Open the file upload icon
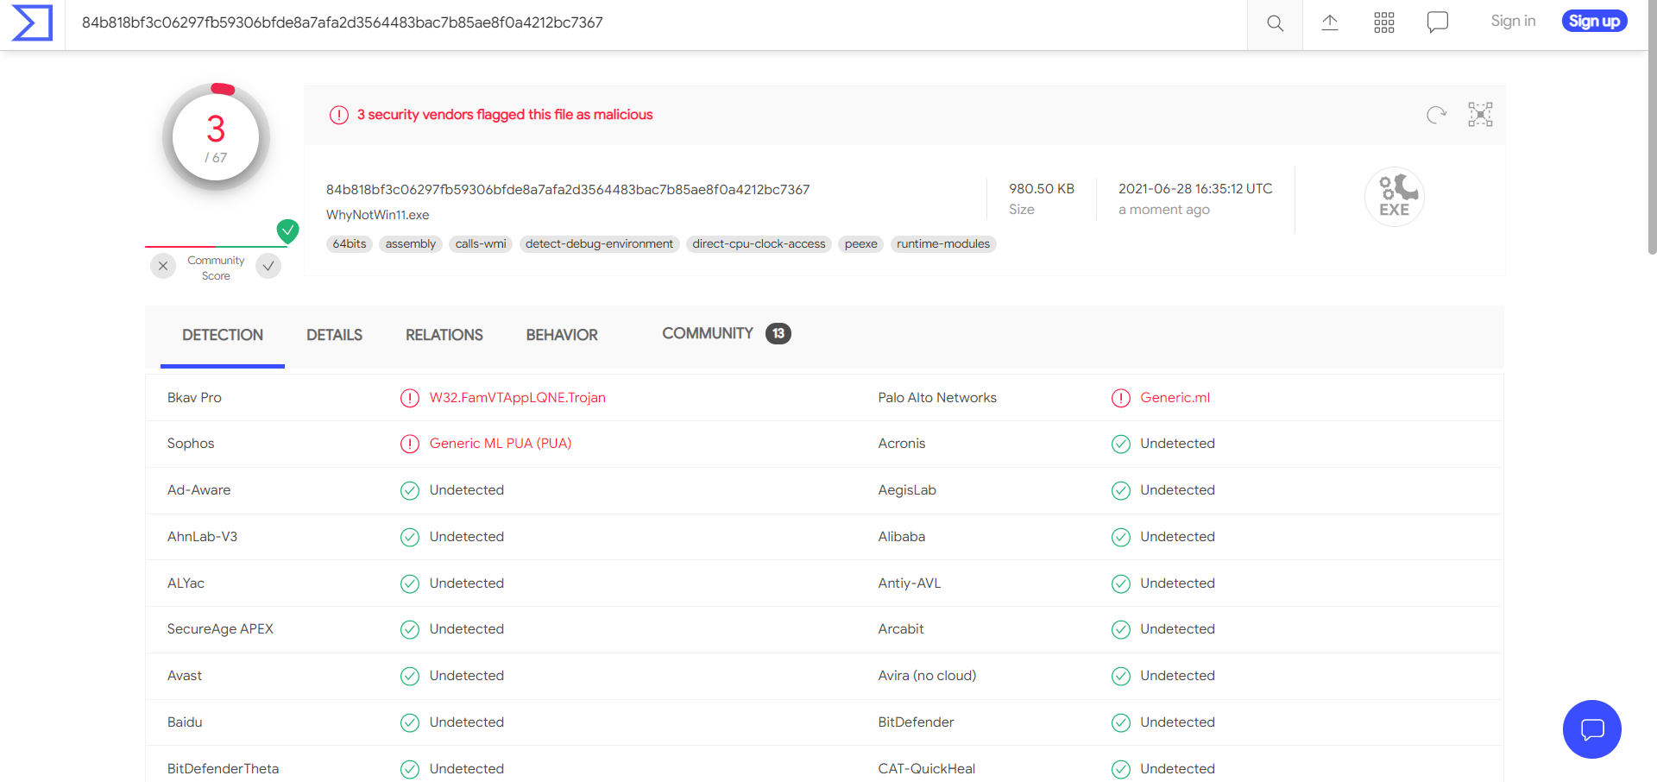Screen dimensions: 1657x782 coord(1329,23)
